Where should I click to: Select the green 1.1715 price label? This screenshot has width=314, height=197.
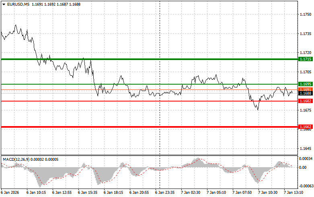pos(306,59)
